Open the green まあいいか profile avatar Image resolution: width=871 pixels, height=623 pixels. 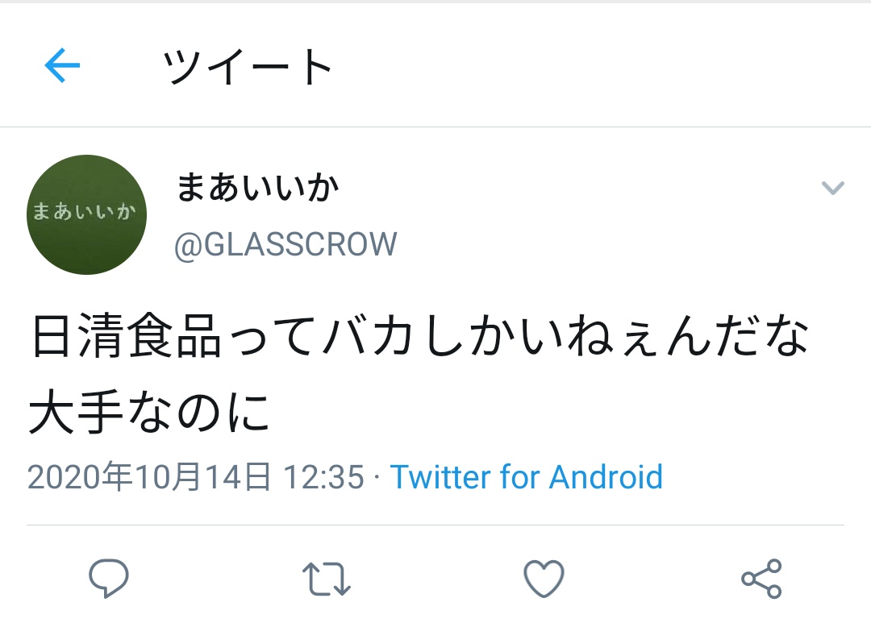pyautogui.click(x=86, y=214)
